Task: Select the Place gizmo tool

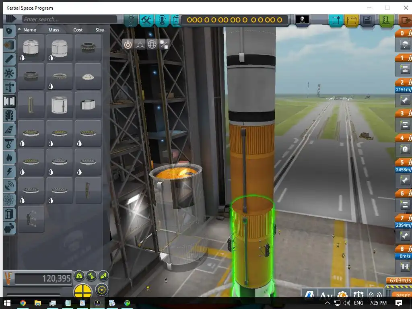Action: coord(128,44)
